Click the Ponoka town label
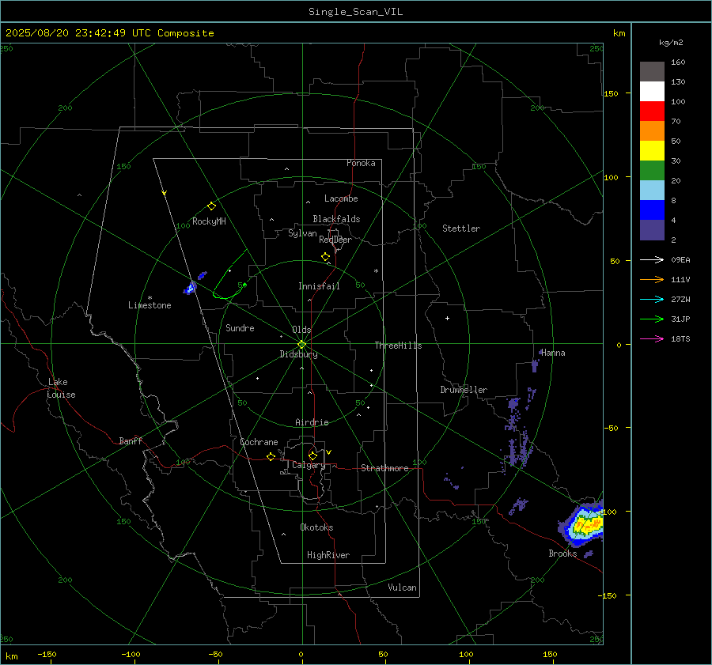 (361, 163)
